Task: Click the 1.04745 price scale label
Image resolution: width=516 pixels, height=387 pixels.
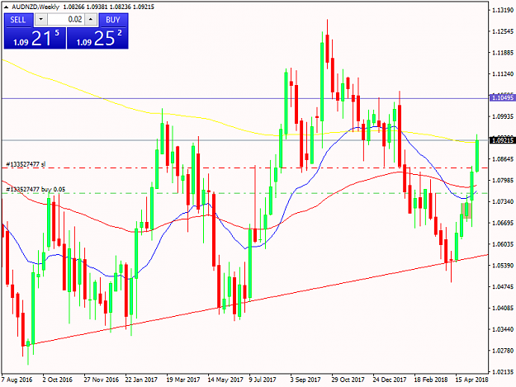Action: [x=503, y=286]
